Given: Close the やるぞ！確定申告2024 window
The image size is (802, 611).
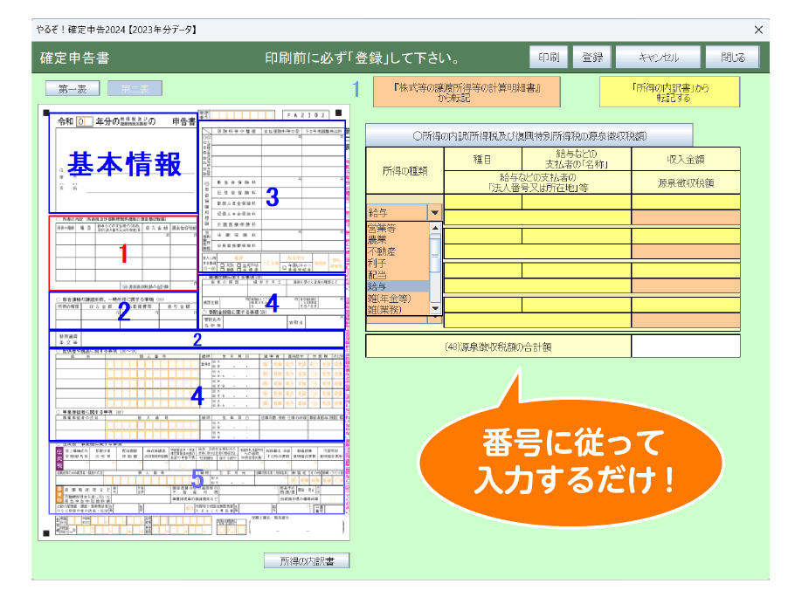Looking at the screenshot, I should click(758, 30).
